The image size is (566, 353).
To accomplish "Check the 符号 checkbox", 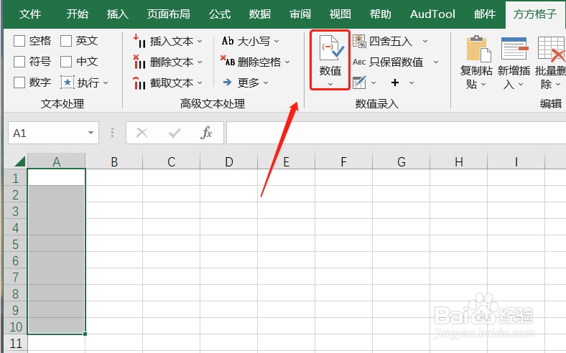I will (19, 62).
